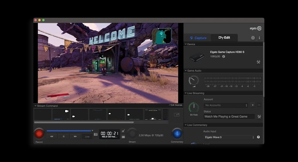Click the 2,50 Mbps @ 720p30 stream info
Screen dimensions: 298x162
[151, 135]
